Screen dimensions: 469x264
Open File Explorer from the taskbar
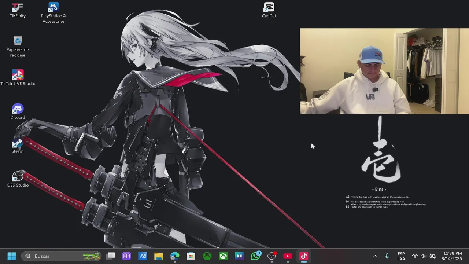tap(159, 256)
